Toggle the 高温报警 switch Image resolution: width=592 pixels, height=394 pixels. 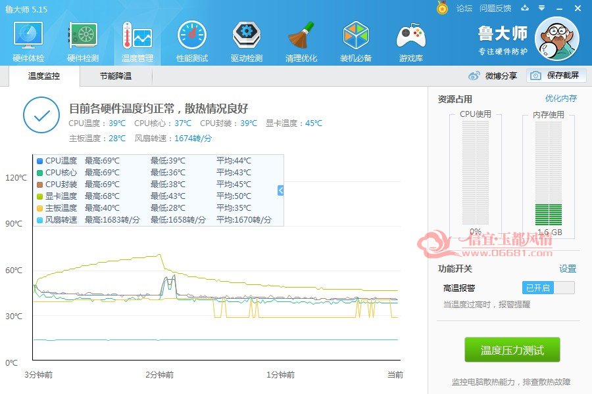pyautogui.click(x=548, y=288)
